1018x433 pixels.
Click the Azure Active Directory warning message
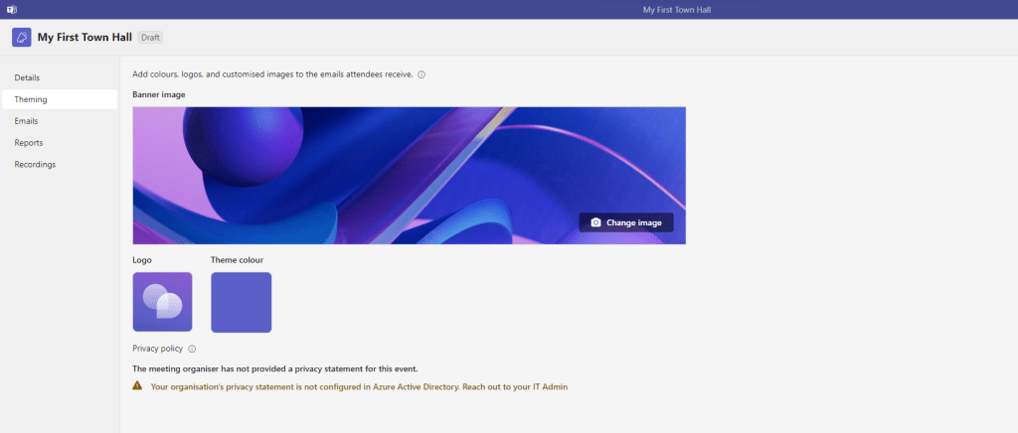pos(359,386)
